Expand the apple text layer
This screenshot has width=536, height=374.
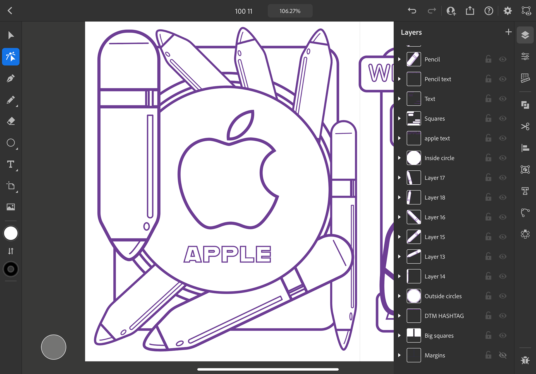click(399, 138)
